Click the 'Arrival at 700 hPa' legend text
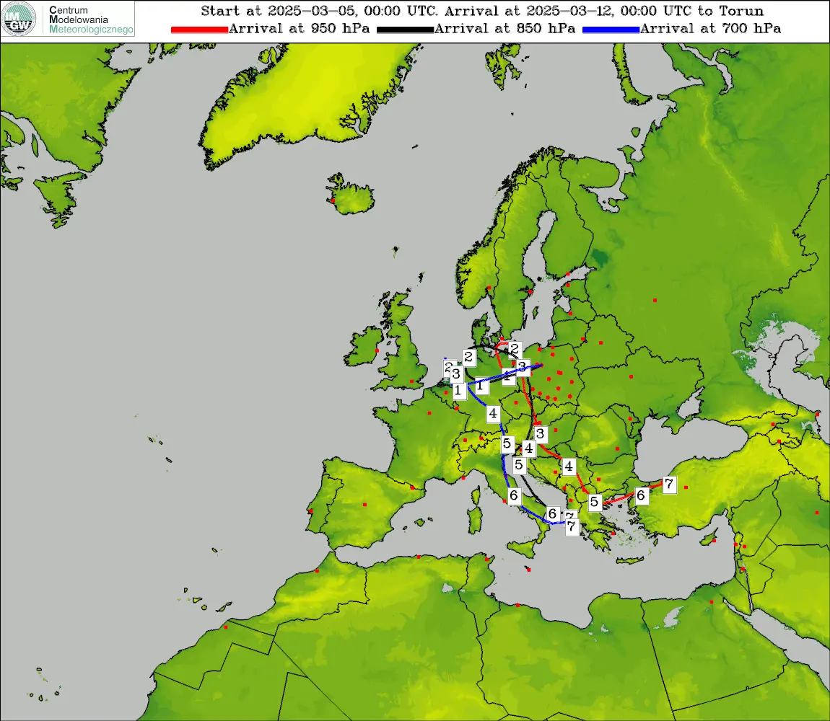Image resolution: width=830 pixels, height=721 pixels. coord(710,29)
